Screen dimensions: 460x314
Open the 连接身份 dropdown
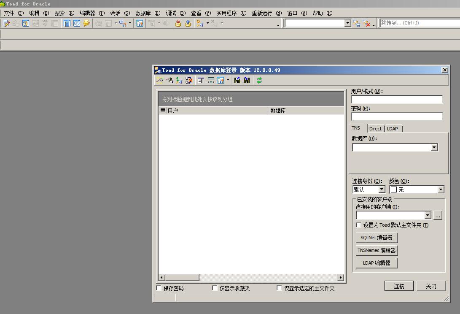pyautogui.click(x=382, y=189)
